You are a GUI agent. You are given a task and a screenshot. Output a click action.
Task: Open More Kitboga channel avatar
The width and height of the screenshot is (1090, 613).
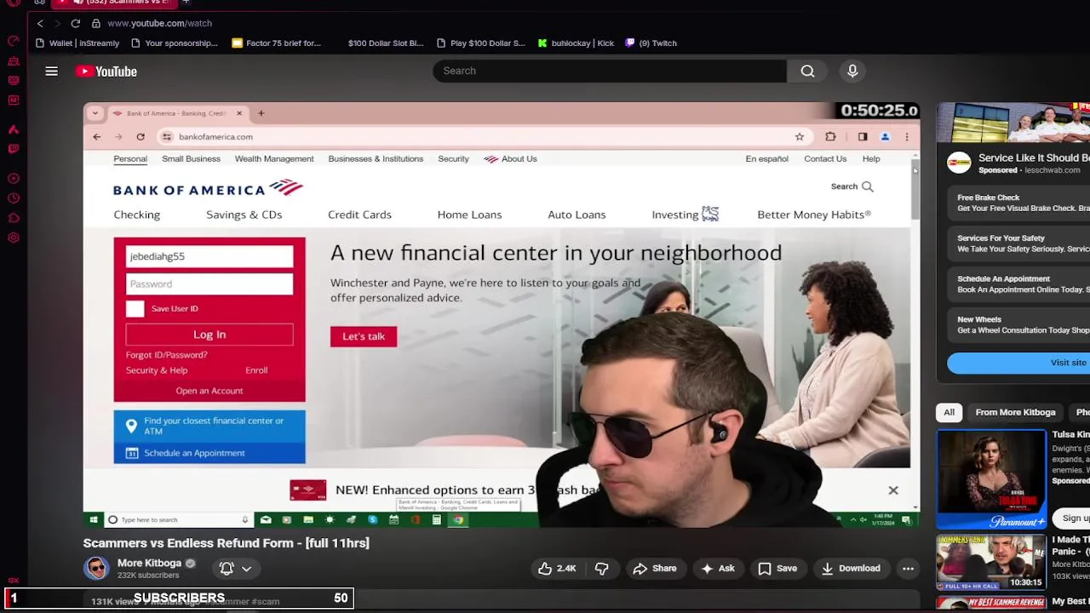(96, 568)
